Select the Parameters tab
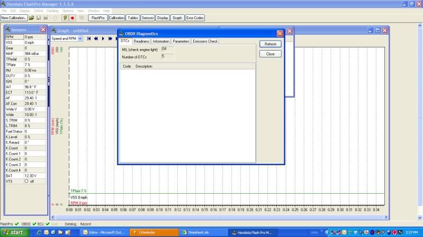423x237 pixels. click(181, 41)
